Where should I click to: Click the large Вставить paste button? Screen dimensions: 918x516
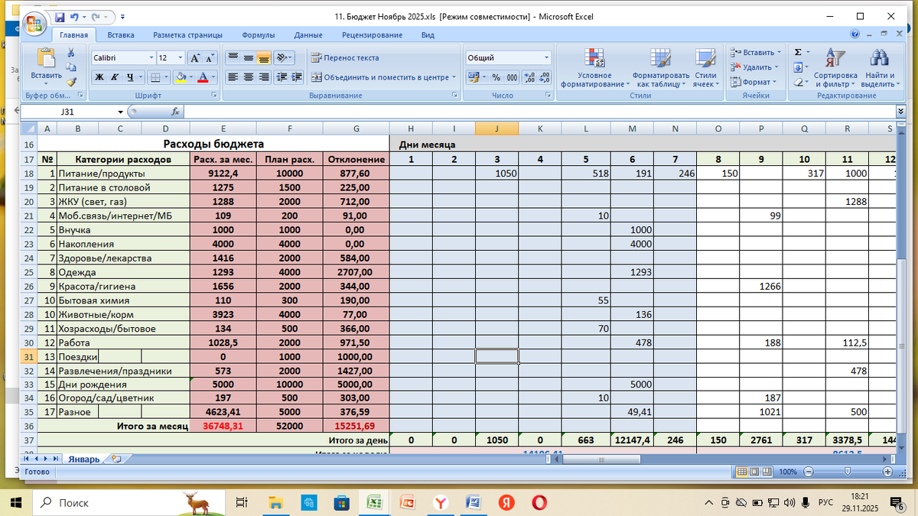point(47,67)
